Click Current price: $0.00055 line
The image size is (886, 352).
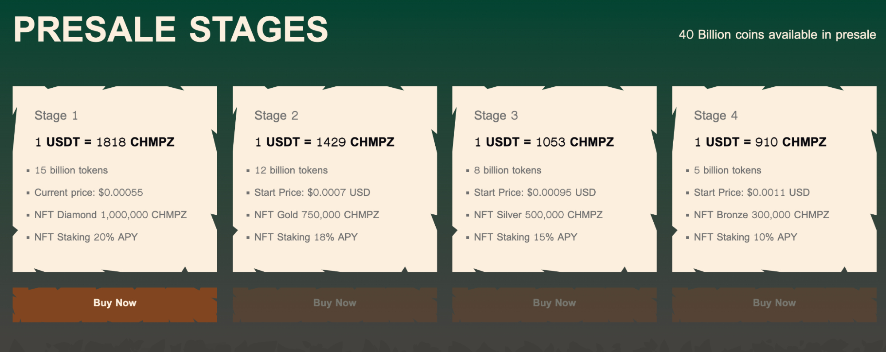click(89, 193)
